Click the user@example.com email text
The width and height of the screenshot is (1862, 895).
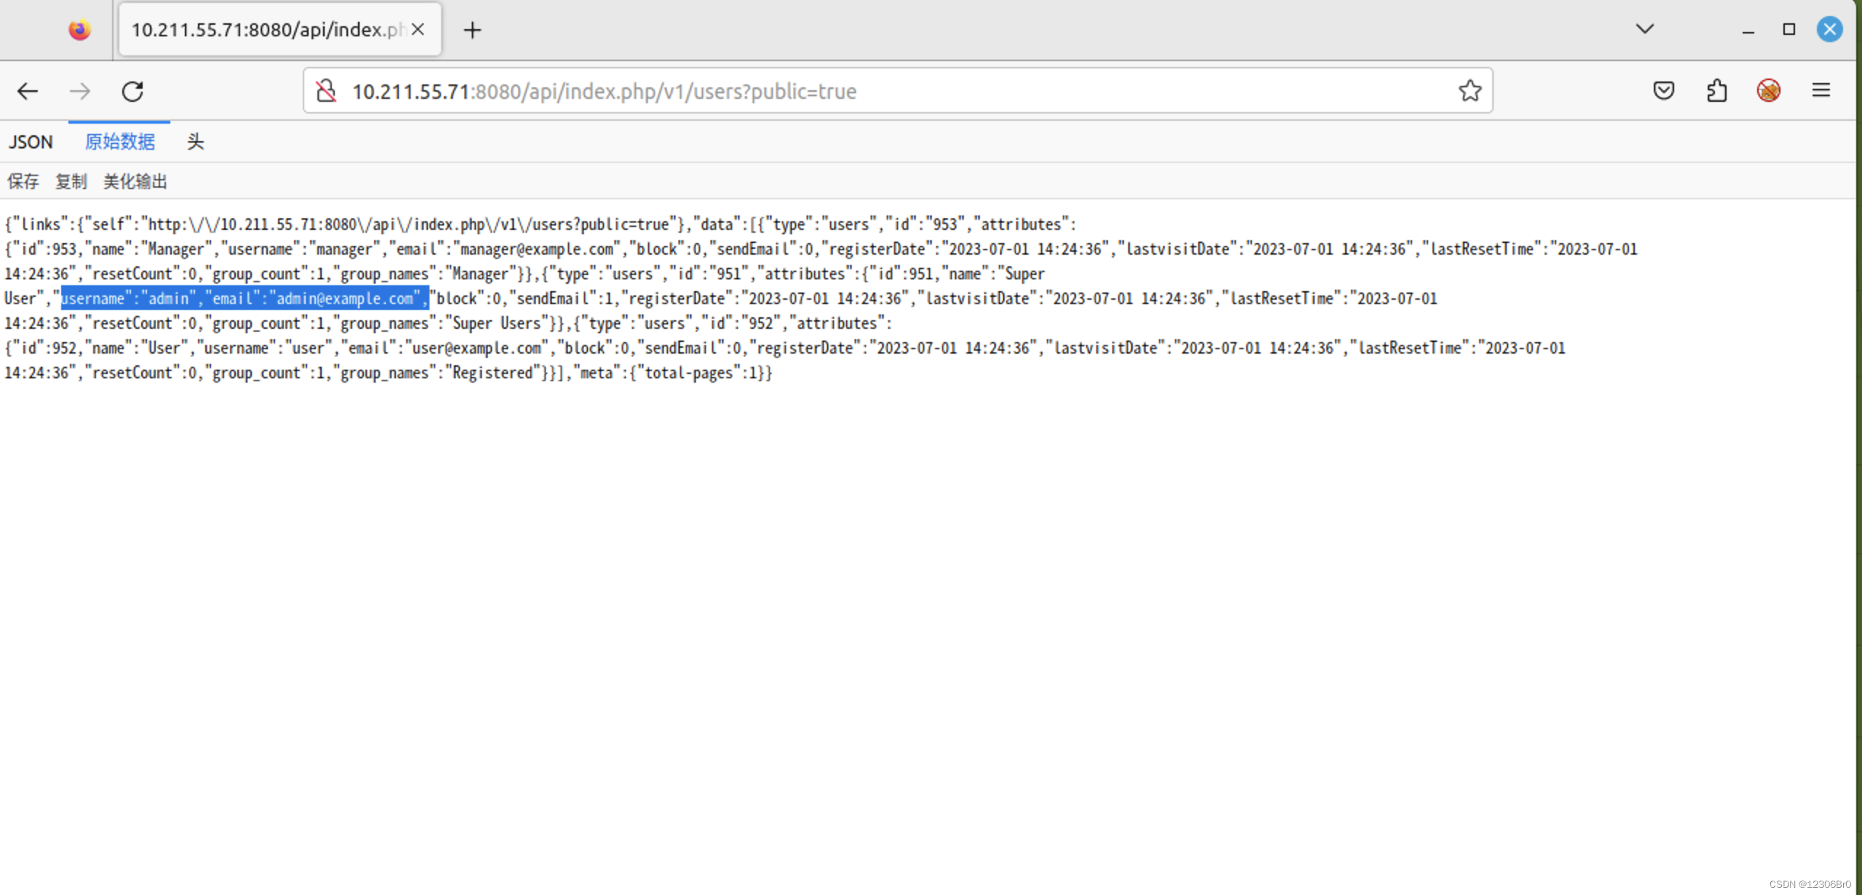coord(477,348)
